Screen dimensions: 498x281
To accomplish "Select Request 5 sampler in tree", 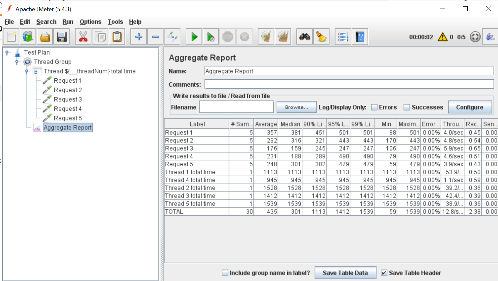I will [68, 118].
